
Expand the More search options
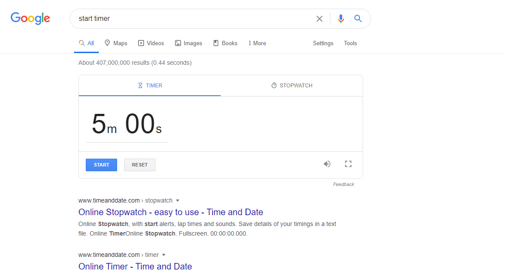coord(257,43)
